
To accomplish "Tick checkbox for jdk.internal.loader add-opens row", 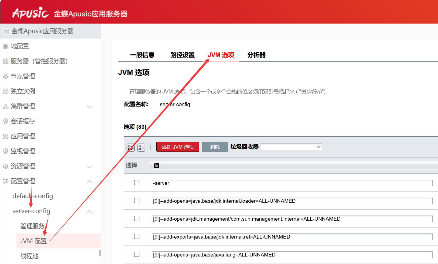I will [x=137, y=201].
